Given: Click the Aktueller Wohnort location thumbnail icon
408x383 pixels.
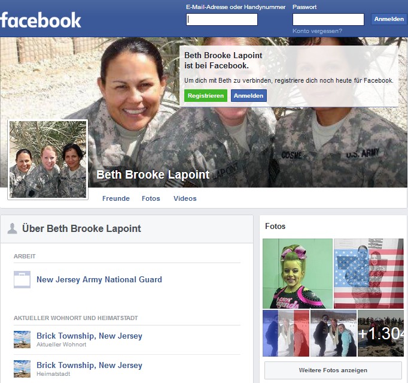Looking at the screenshot, I should point(22,339).
